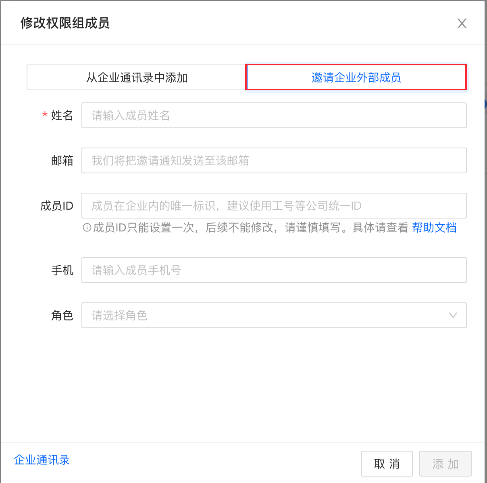Click the 添加 button
The image size is (487, 483).
[x=445, y=464]
